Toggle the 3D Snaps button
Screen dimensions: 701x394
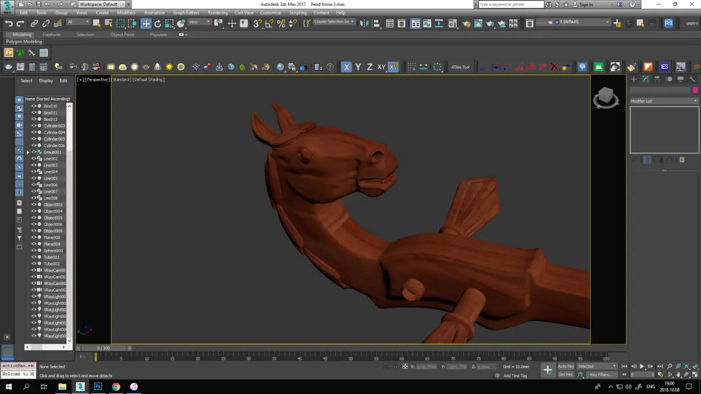click(258, 23)
